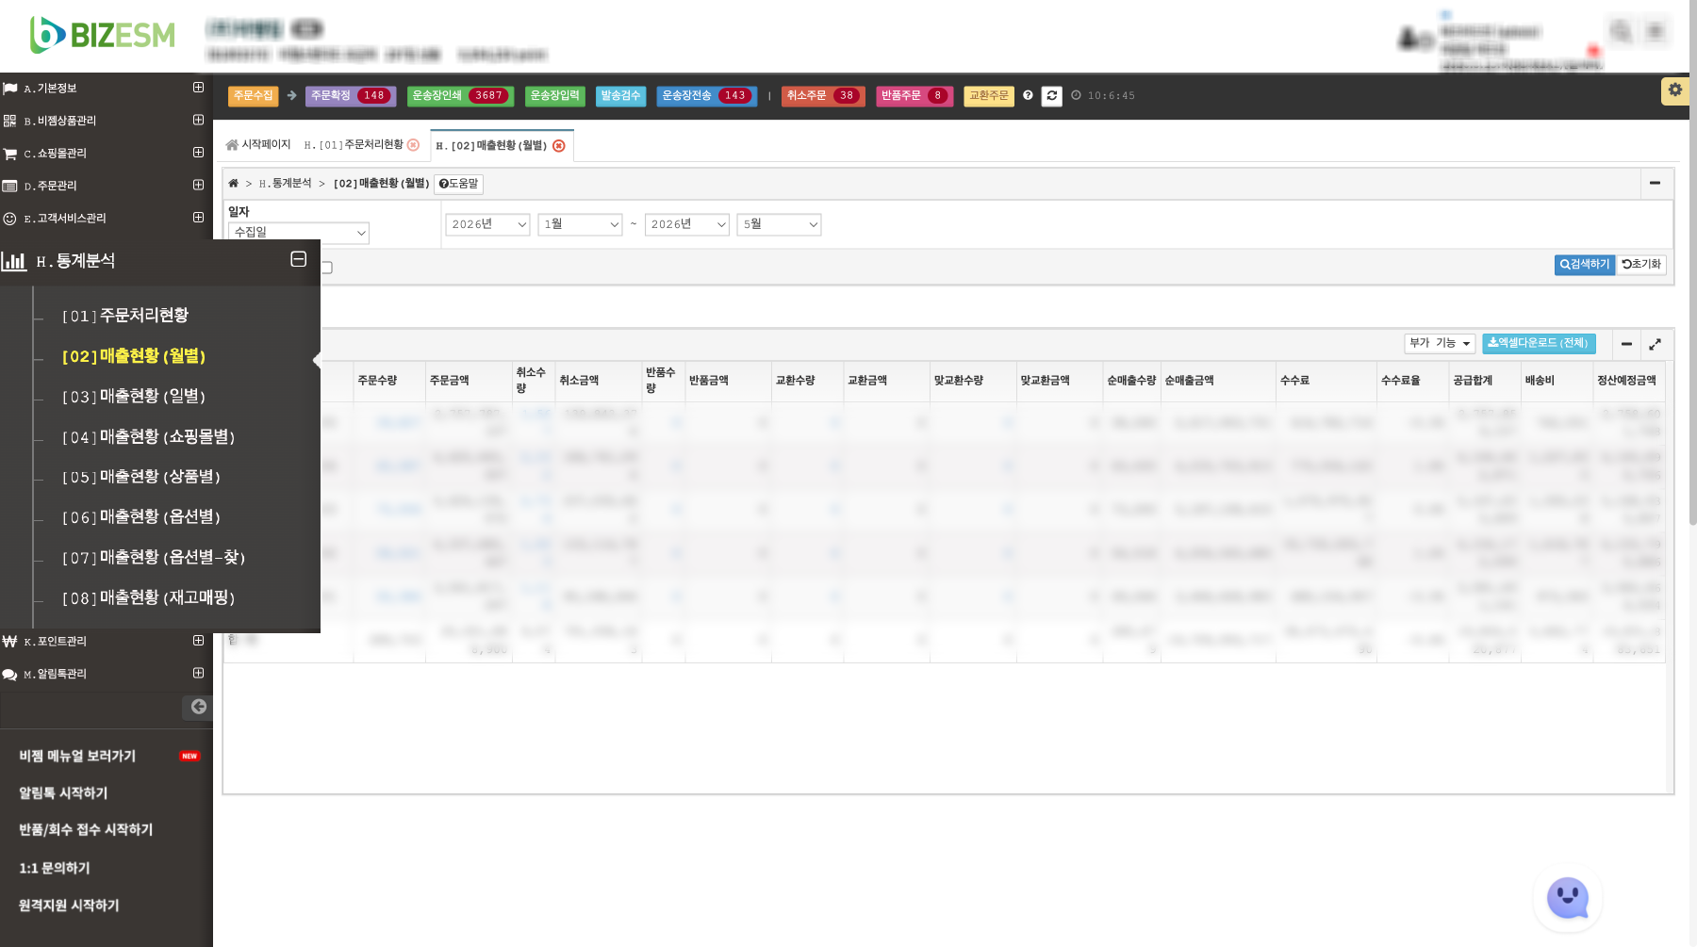The width and height of the screenshot is (1697, 947).
Task: Click the BIZESM logo
Action: (102, 35)
